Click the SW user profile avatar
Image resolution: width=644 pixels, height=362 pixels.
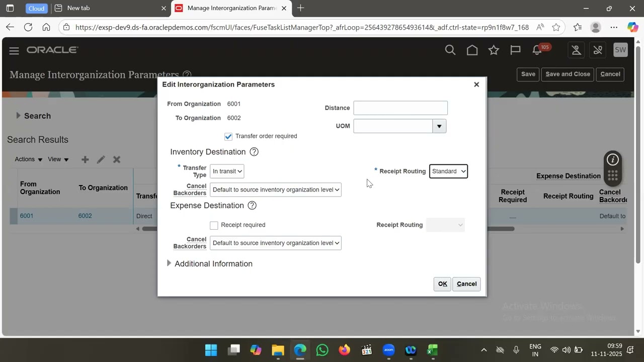[620, 50]
